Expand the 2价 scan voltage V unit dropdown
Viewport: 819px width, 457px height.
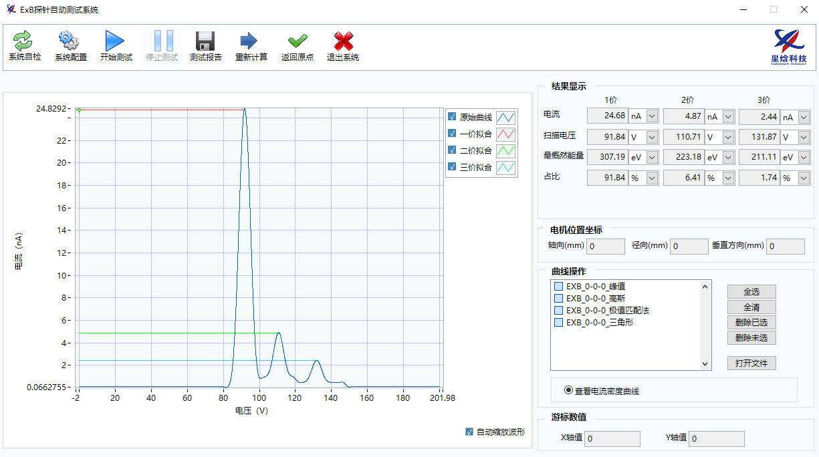tap(728, 137)
